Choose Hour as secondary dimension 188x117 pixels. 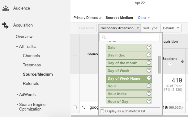(129, 86)
